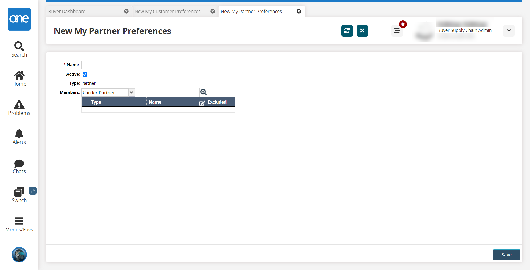Open the Search panel

coord(19,49)
